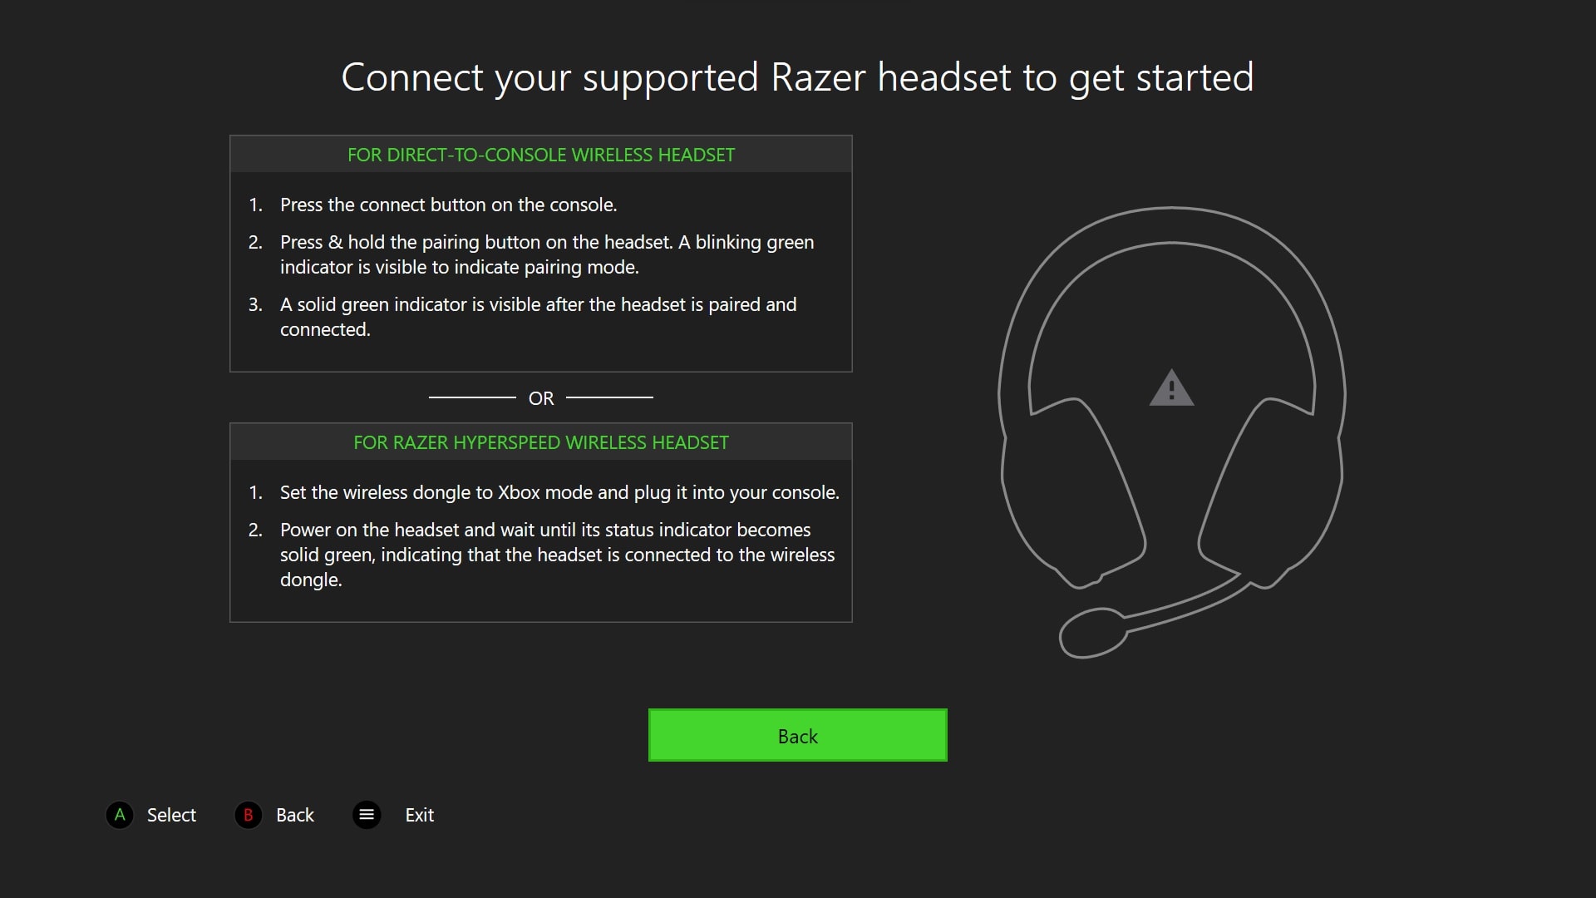Click the Razer HyperSpeed Wireless Headset header
This screenshot has height=898, width=1596.
coord(541,442)
